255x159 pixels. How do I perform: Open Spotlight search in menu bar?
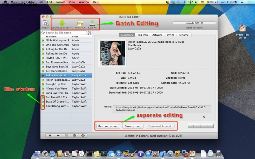(x=242, y=2)
